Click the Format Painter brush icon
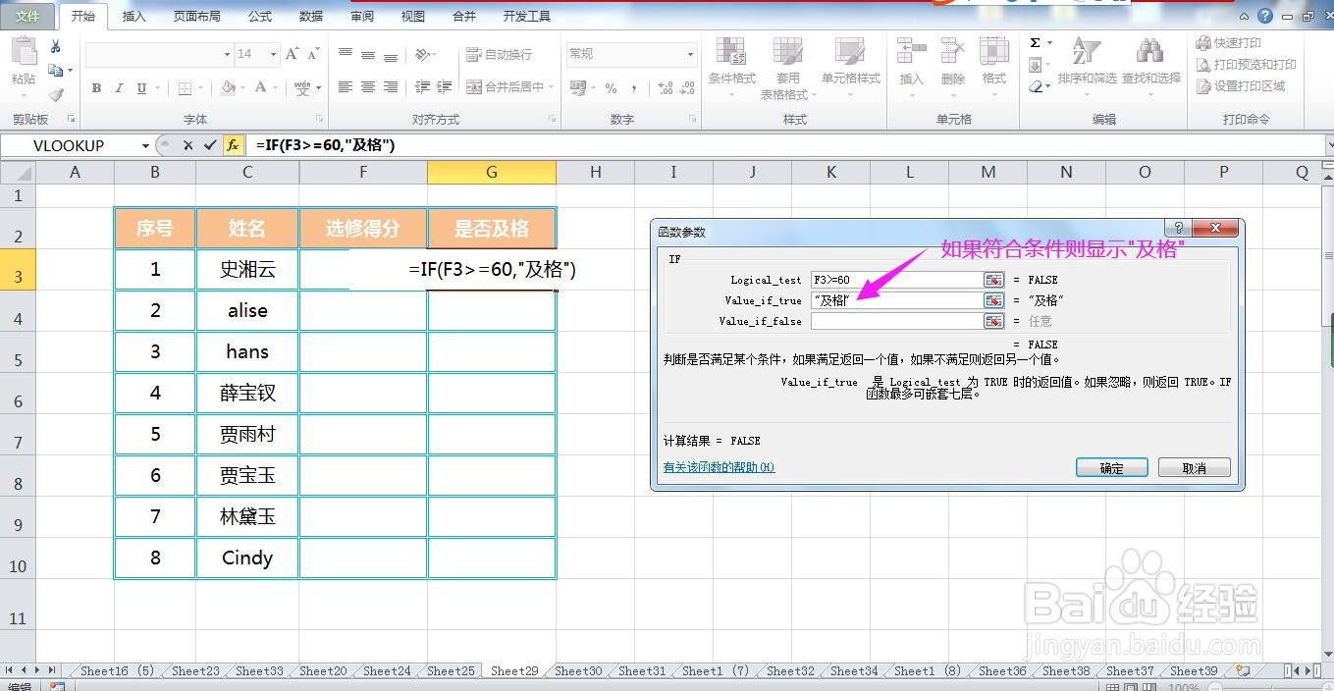1334x691 pixels. click(x=56, y=95)
